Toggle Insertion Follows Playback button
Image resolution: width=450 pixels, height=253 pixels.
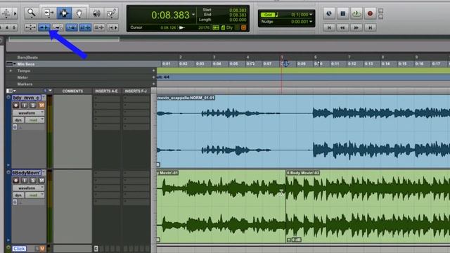pyautogui.click(x=112, y=27)
